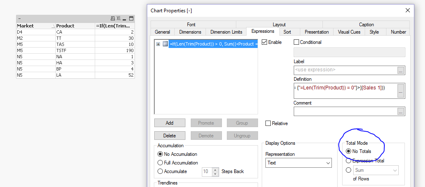Viewport: 425px width, 187px height.
Task: Click the Add expression button
Action: (169, 123)
